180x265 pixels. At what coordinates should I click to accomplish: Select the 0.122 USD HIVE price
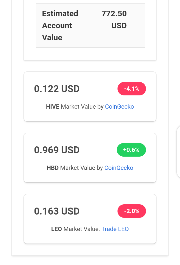tap(57, 89)
